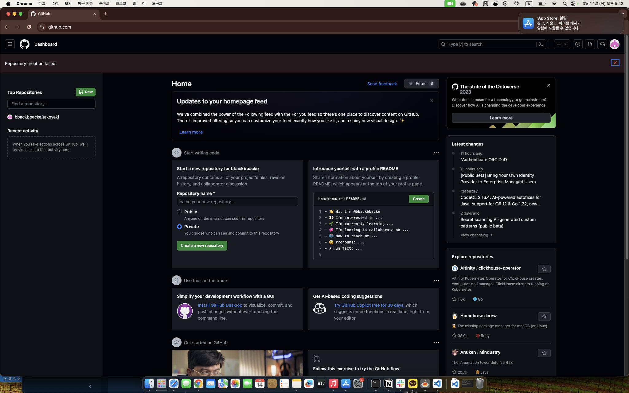This screenshot has width=629, height=393.
Task: Open the Send feedback link
Action: tap(382, 84)
